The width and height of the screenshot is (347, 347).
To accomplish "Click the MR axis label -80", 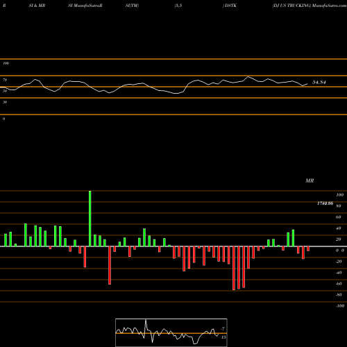I will 339,295.
